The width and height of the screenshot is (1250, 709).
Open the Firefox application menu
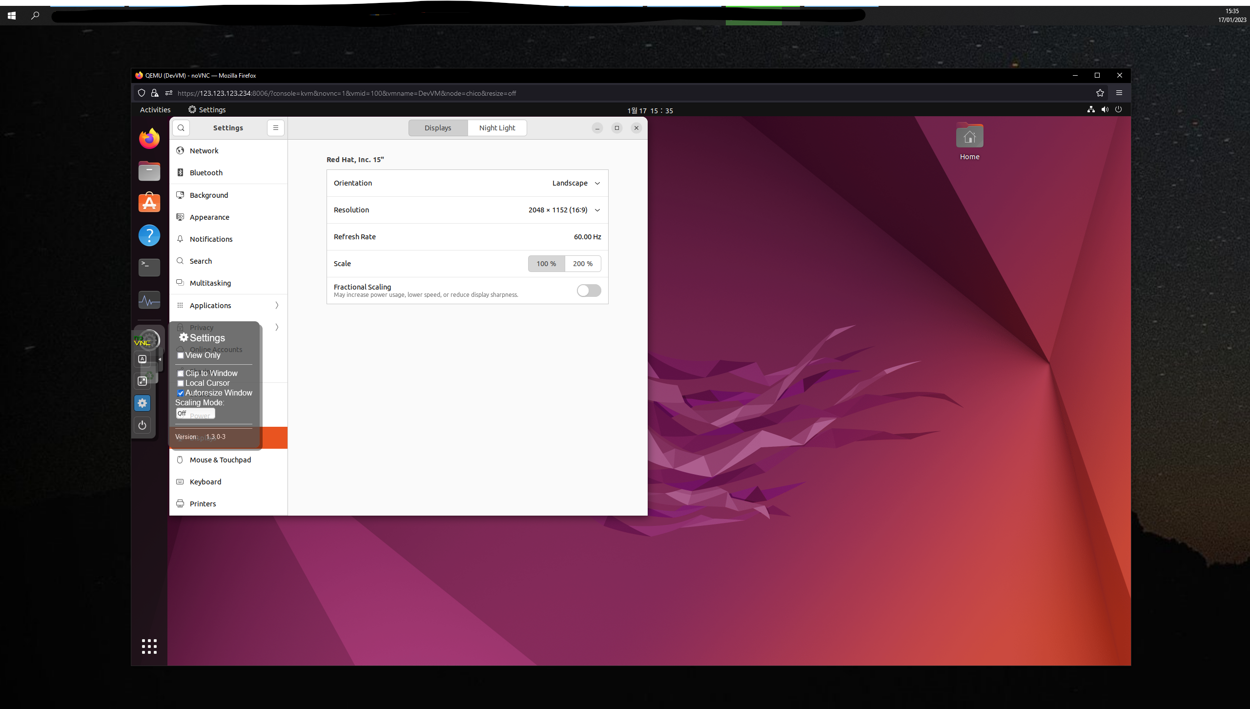[x=1120, y=93]
